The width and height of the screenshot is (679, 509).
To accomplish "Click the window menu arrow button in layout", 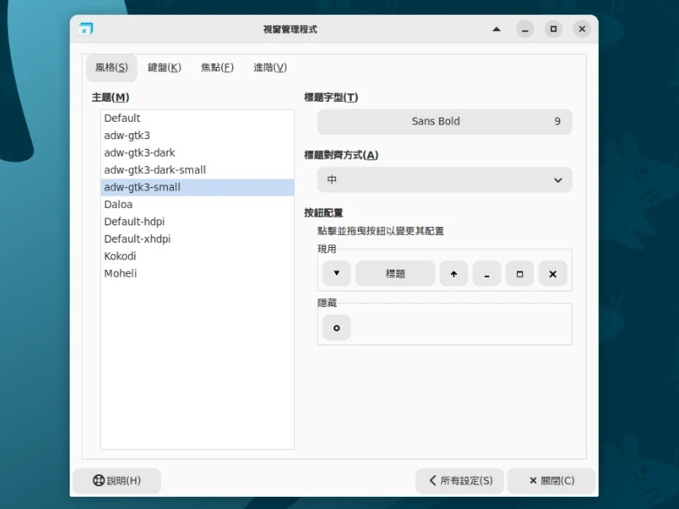I will [x=336, y=273].
